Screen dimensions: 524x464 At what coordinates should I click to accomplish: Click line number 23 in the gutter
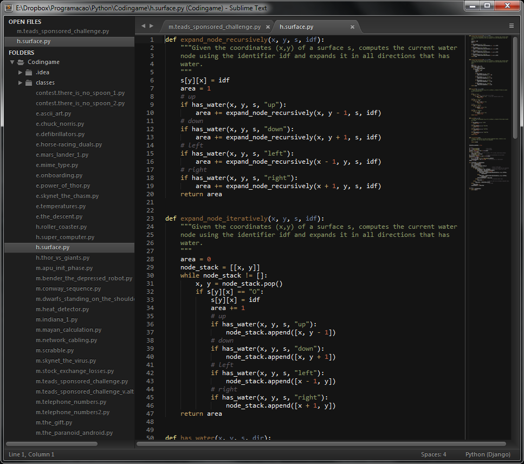point(150,218)
